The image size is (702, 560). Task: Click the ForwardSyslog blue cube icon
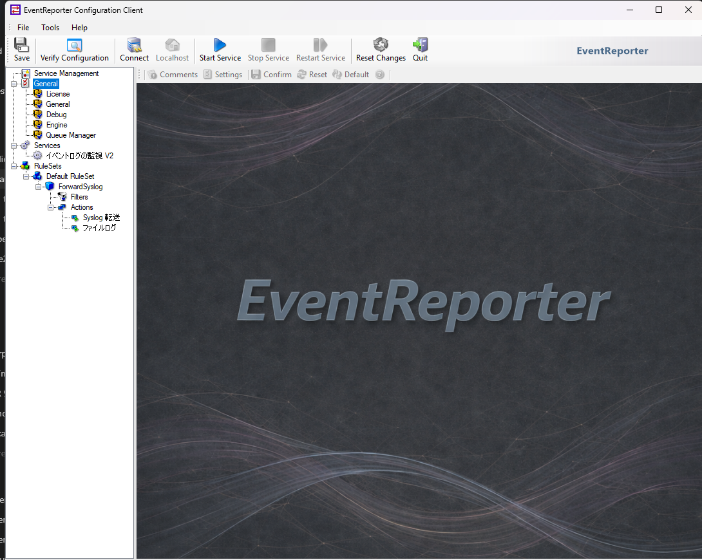[x=50, y=187]
